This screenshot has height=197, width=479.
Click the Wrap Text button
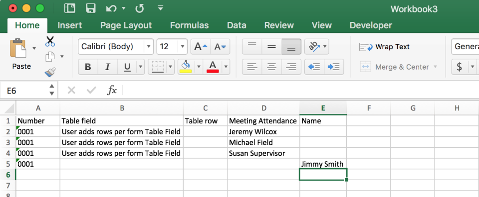[384, 47]
